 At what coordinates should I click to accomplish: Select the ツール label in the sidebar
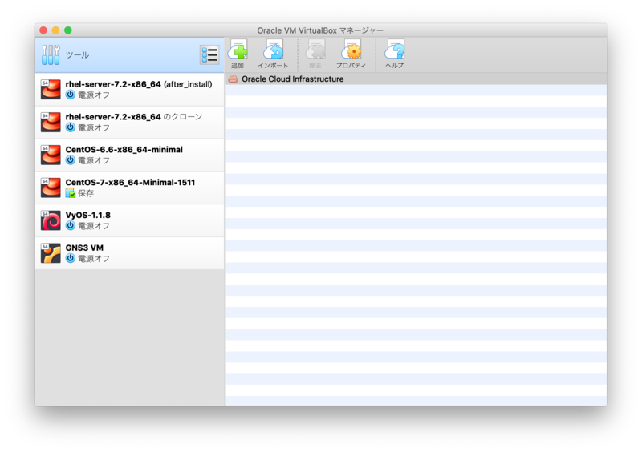(77, 54)
